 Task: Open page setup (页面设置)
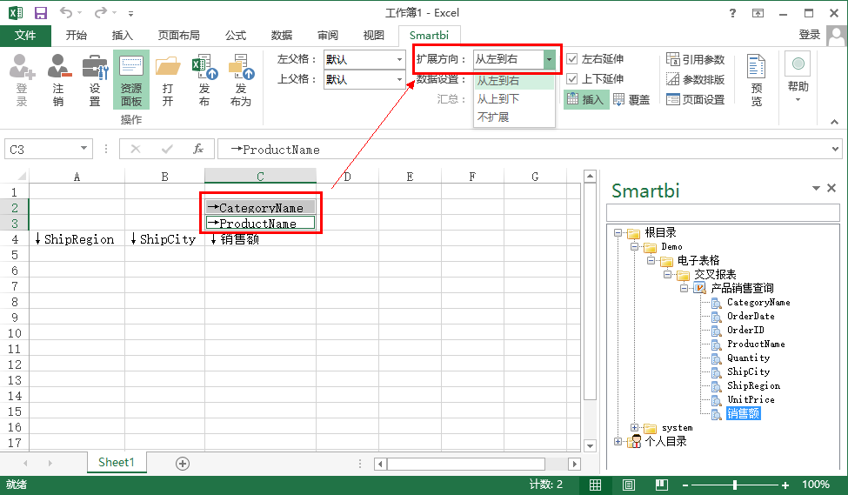(x=696, y=99)
